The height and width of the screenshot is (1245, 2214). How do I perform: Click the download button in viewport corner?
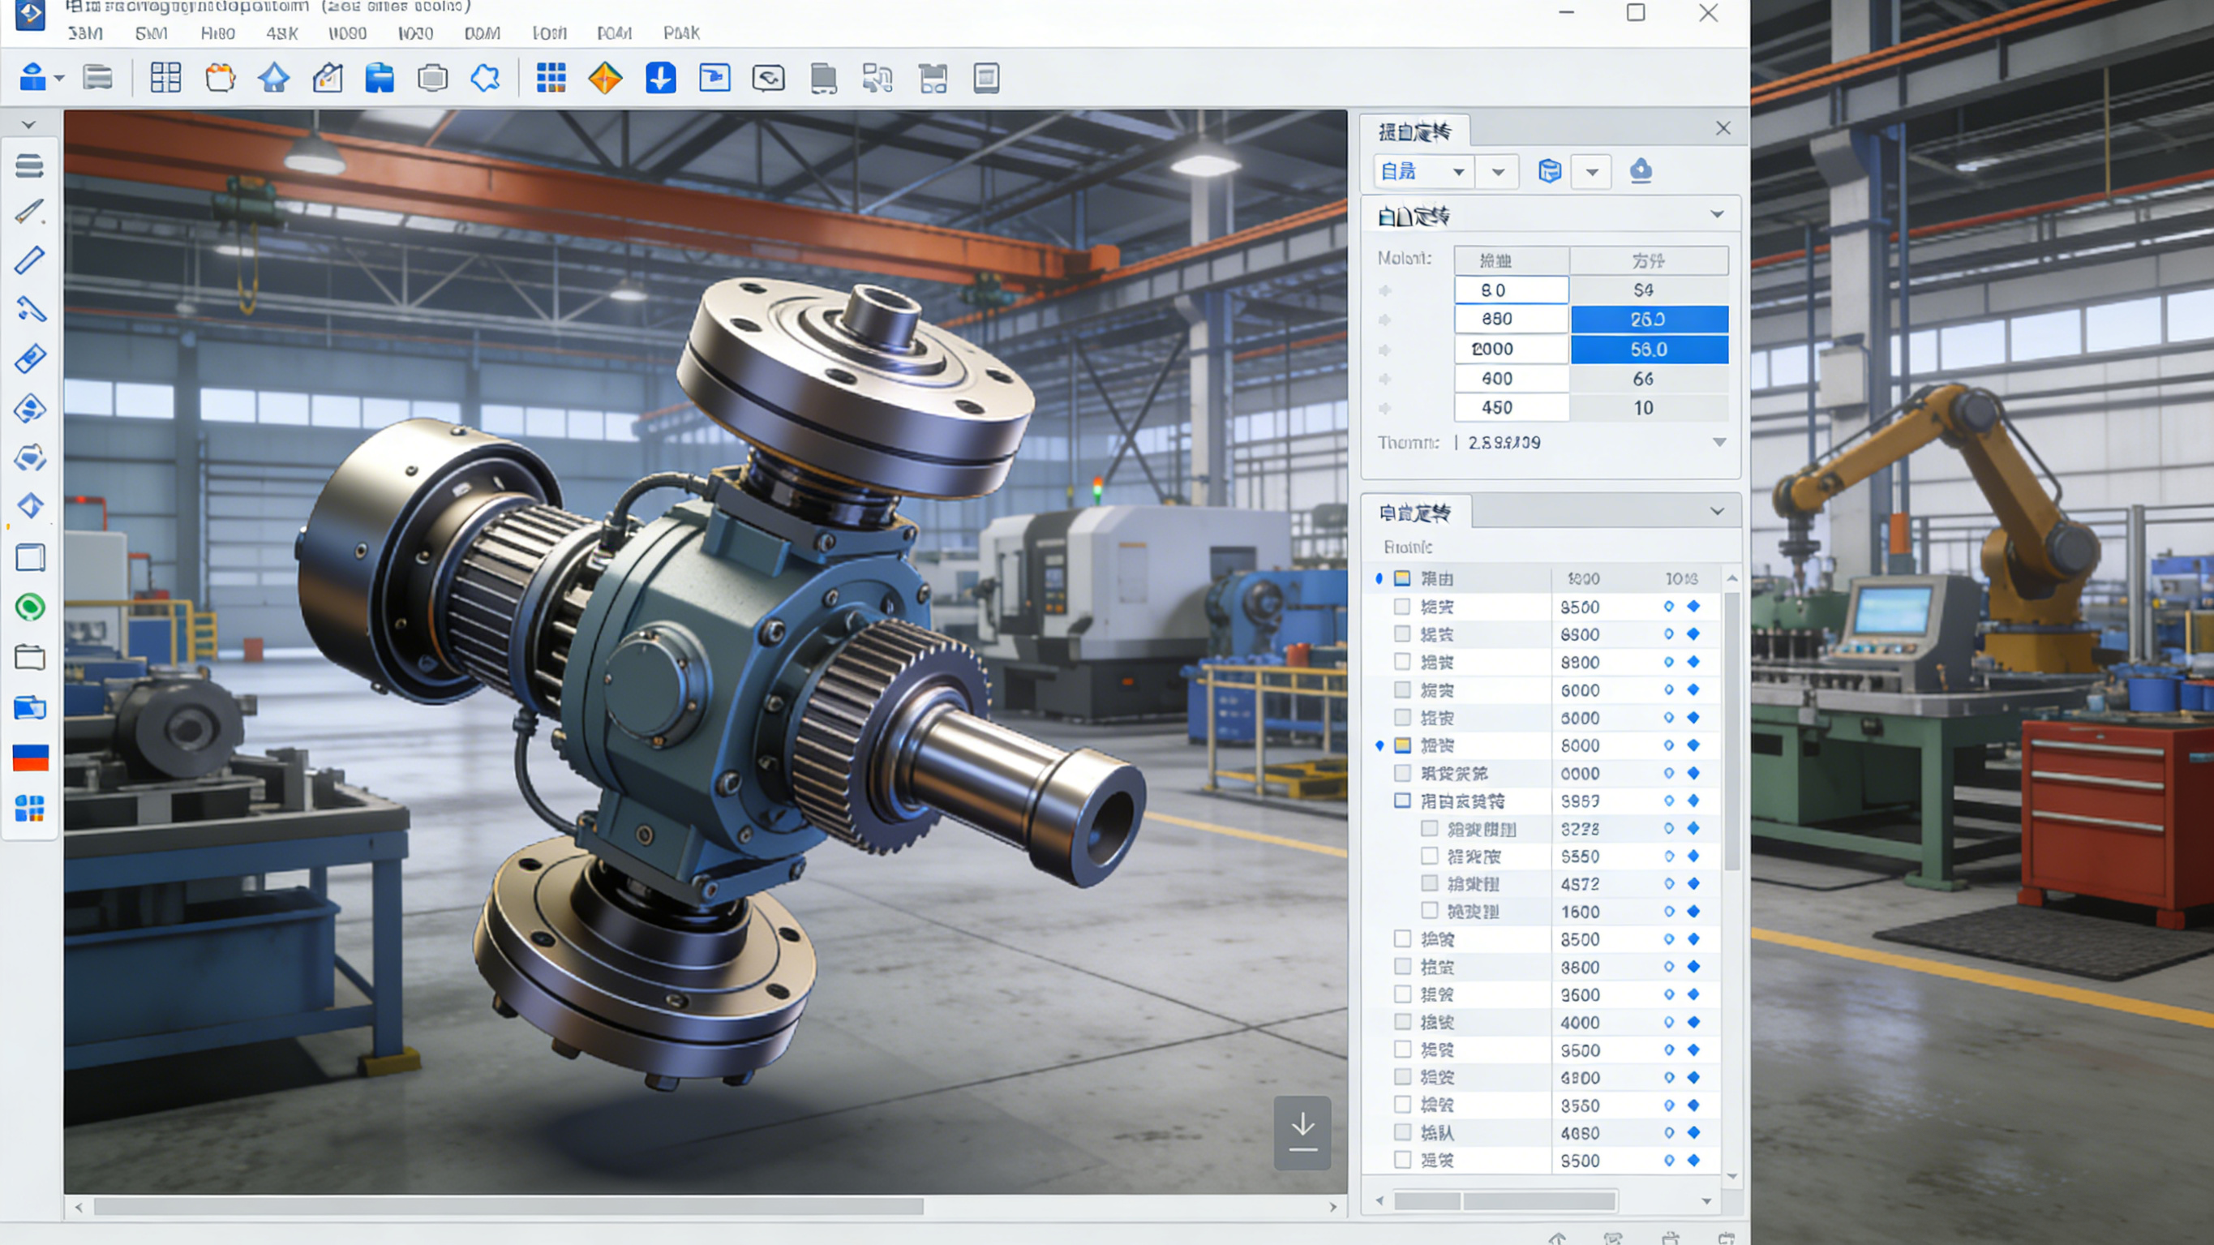[1302, 1131]
